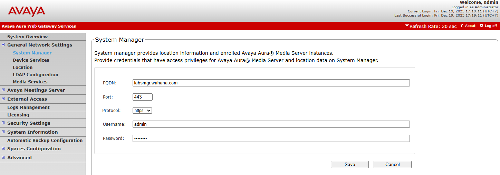The width and height of the screenshot is (500, 175).
Task: Select Media Services in the sidebar
Action: click(30, 82)
